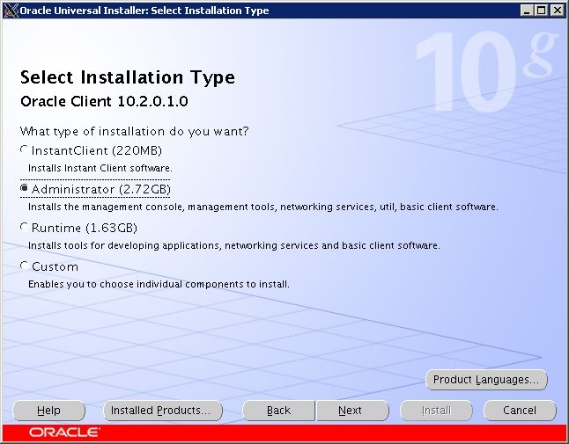Cancel the installation

pos(520,411)
